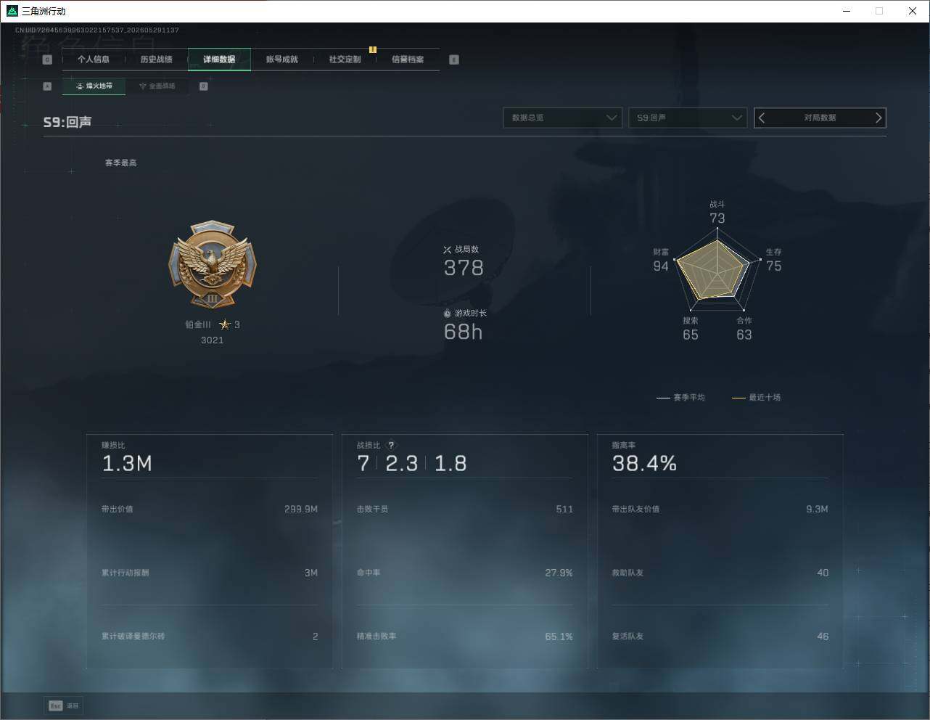Click the yellow notification badge above 社交定制

click(x=373, y=49)
